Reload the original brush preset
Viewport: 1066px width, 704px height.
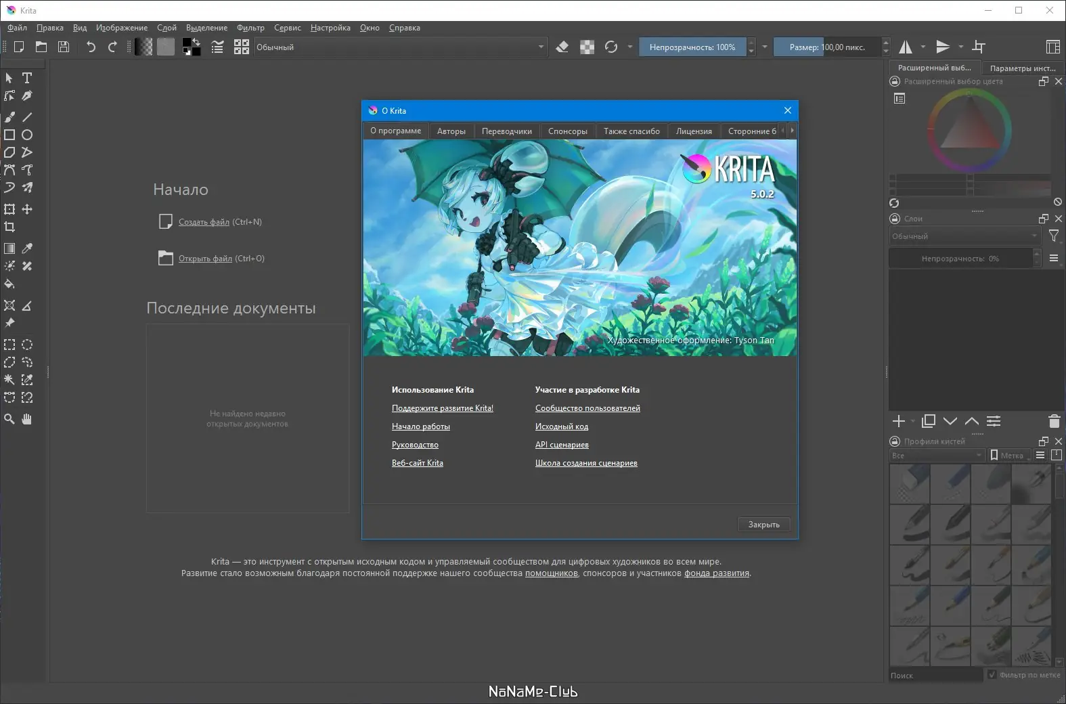click(611, 47)
